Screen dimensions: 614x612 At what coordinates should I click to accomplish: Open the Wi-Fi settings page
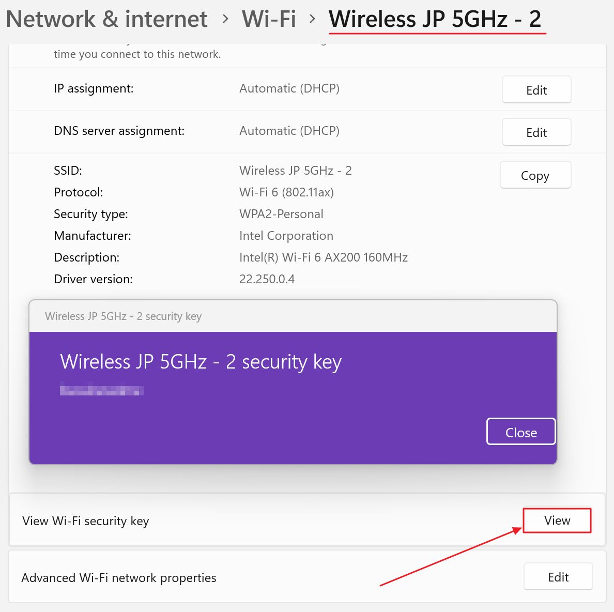pos(269,19)
